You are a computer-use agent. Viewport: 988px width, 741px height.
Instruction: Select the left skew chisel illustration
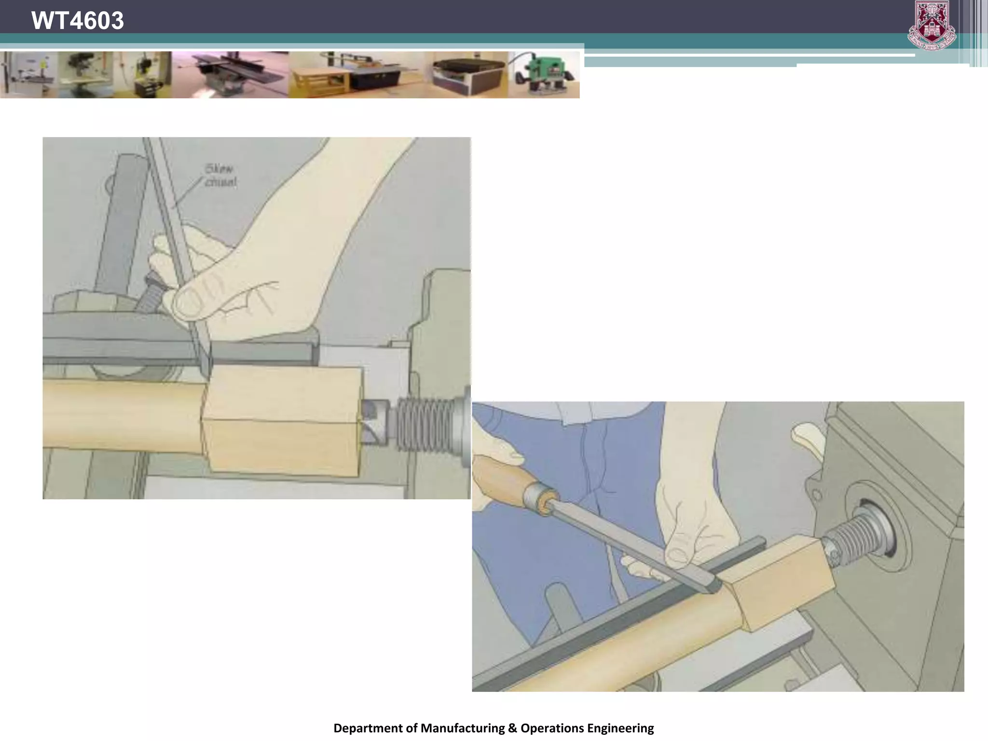tap(257, 318)
